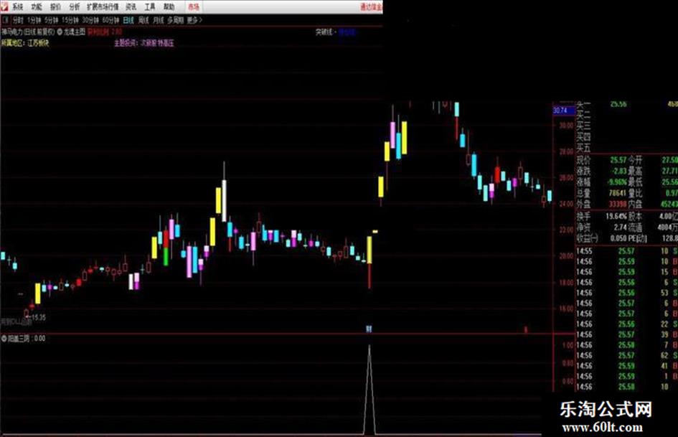Click the 突破线 label
The width and height of the screenshot is (678, 437).
pyautogui.click(x=324, y=32)
